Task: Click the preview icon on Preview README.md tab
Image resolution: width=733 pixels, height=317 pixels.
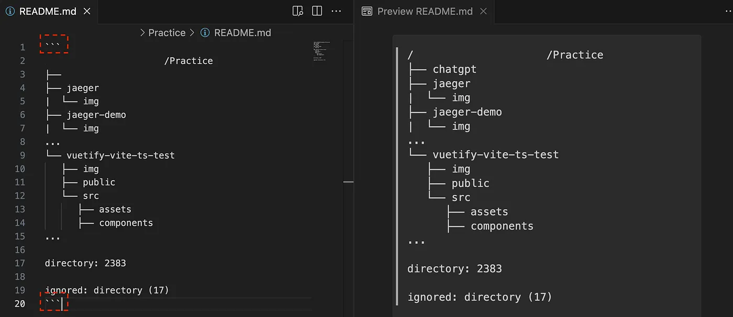Action: [367, 12]
